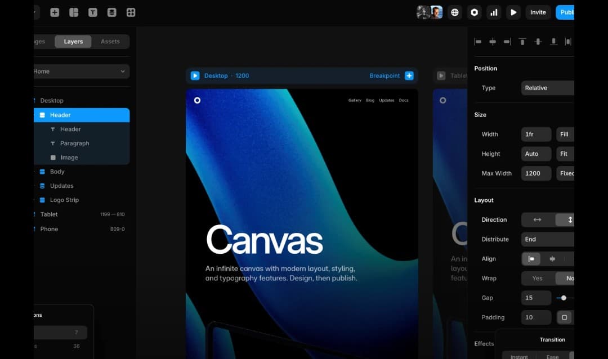Open the globe site settings icon
The width and height of the screenshot is (608, 359).
pyautogui.click(x=455, y=12)
